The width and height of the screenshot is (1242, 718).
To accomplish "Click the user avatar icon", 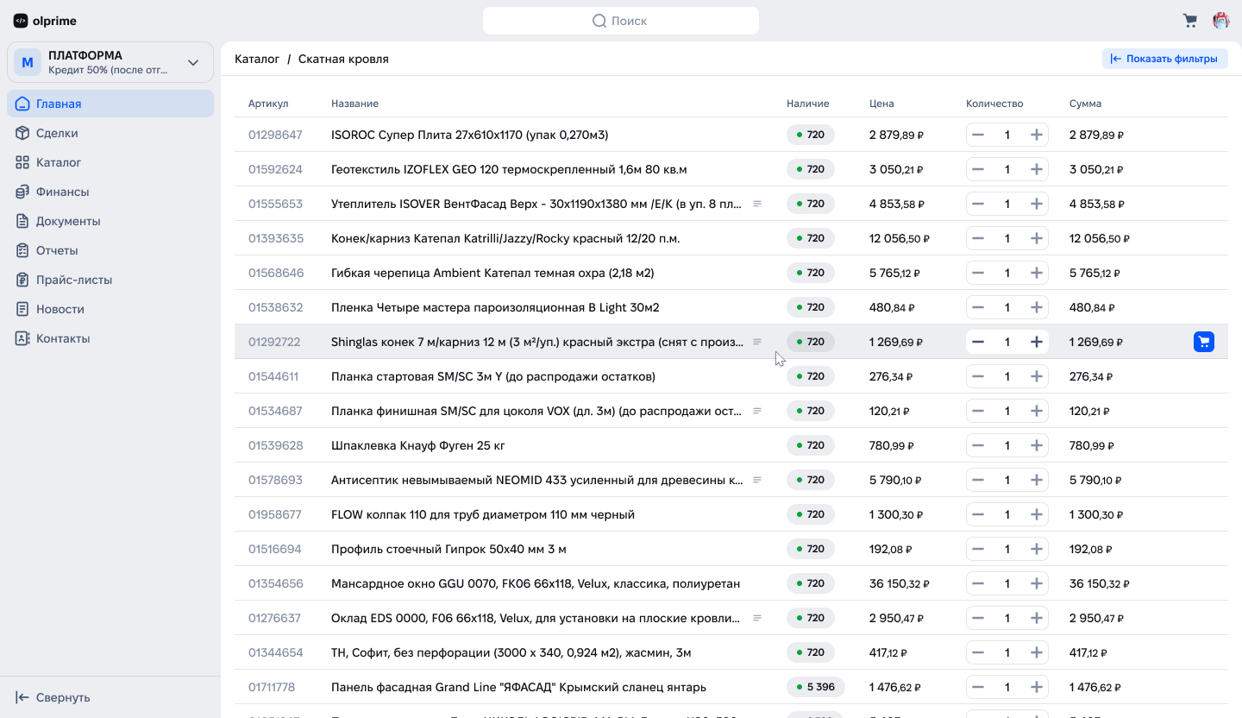I will point(1221,21).
